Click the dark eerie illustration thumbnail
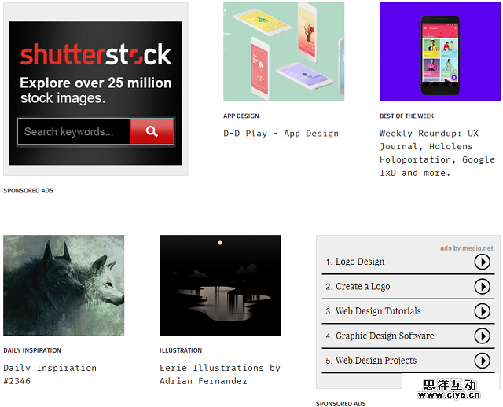The width and height of the screenshot is (503, 407). [219, 285]
